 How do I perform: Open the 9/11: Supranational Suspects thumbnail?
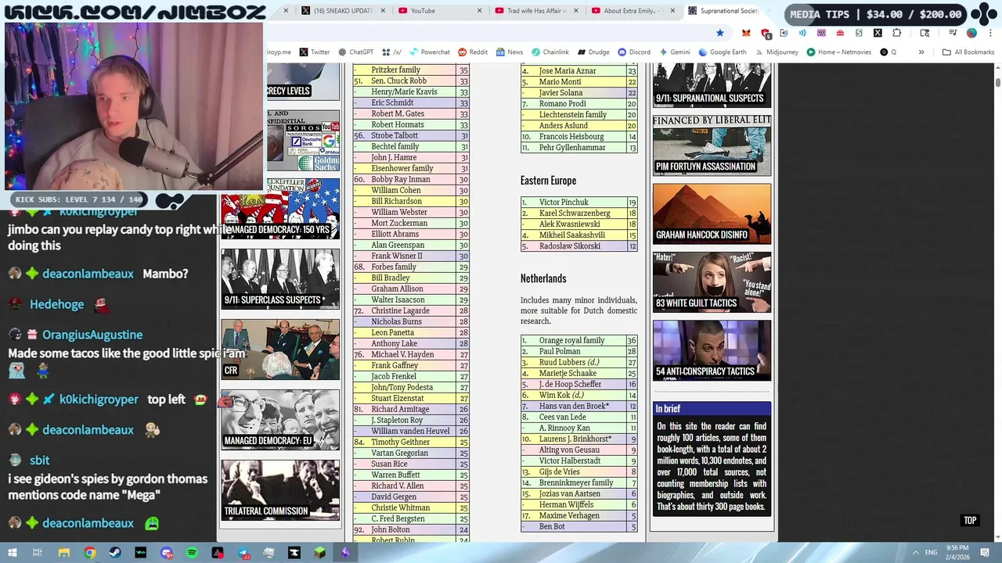(x=712, y=84)
